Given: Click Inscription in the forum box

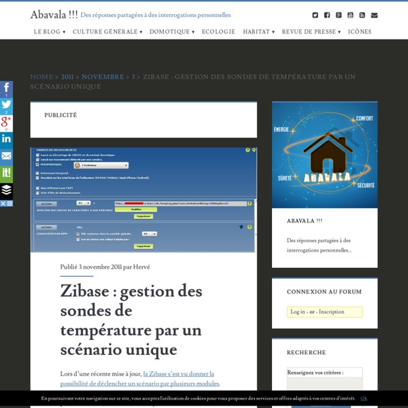Looking at the screenshot, I should (332, 311).
